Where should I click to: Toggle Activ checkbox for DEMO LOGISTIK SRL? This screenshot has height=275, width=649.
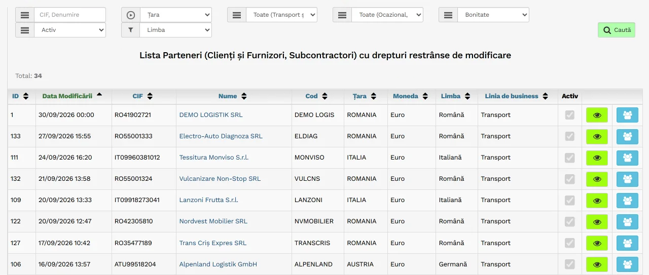pyautogui.click(x=570, y=115)
